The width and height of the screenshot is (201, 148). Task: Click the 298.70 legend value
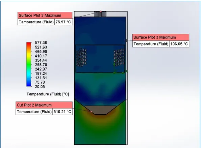click(41, 65)
